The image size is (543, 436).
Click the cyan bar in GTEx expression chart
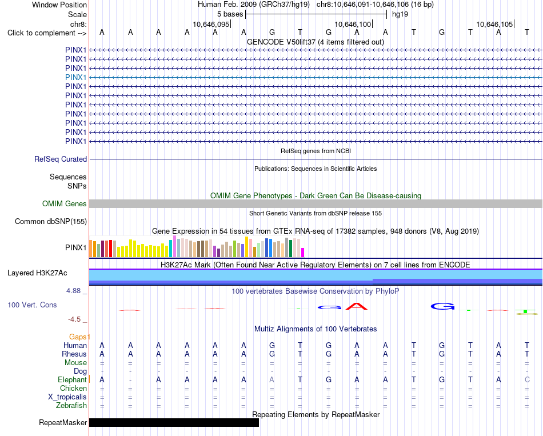170,249
